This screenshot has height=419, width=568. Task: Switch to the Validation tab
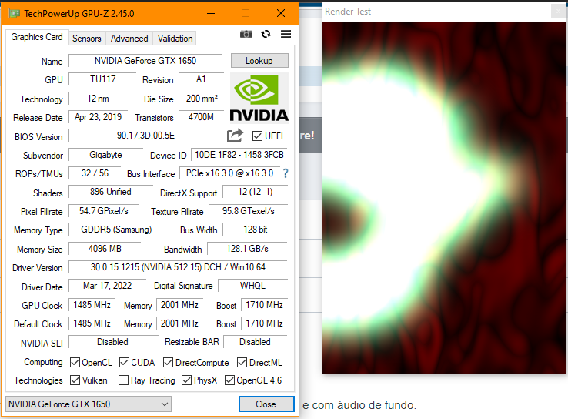click(175, 39)
